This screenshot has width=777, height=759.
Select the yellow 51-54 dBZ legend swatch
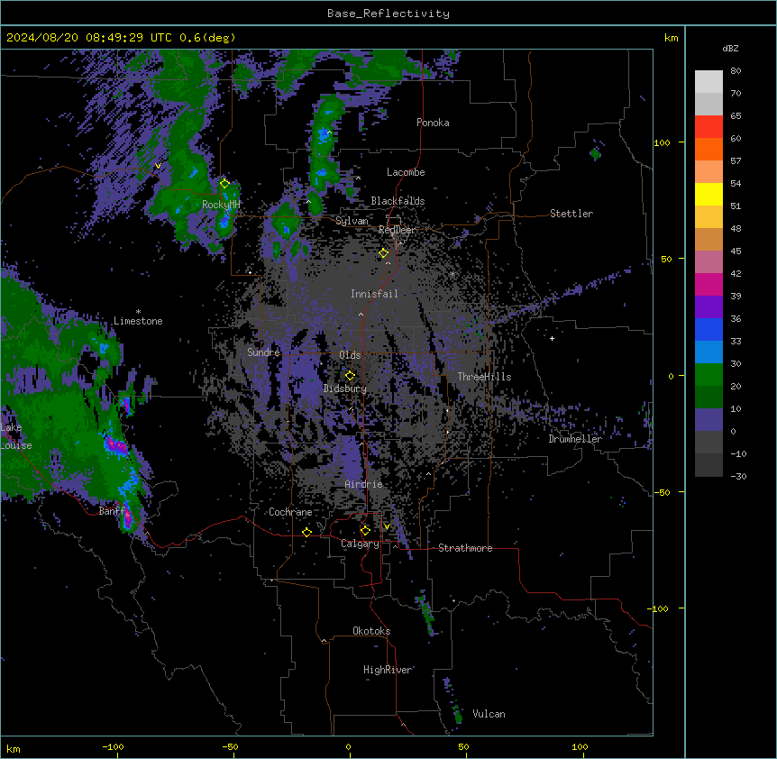(x=708, y=194)
